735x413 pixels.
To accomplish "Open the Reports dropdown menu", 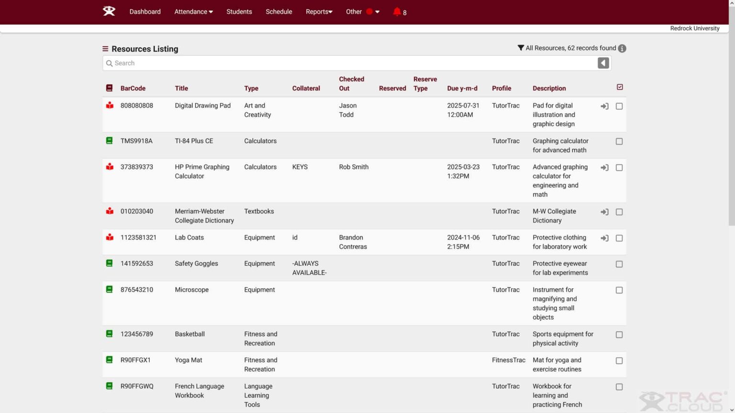I will tap(319, 11).
